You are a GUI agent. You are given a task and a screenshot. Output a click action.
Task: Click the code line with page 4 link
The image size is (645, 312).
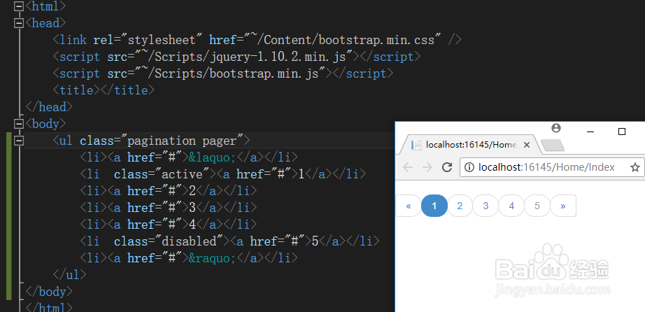[x=168, y=225]
